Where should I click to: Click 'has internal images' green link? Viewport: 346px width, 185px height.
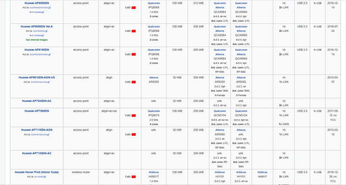[x=37, y=40]
